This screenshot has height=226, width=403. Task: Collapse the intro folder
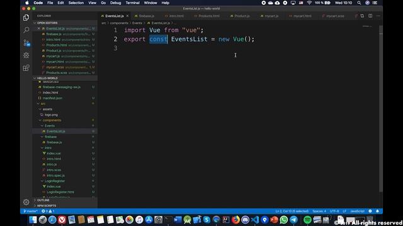tap(65, 148)
